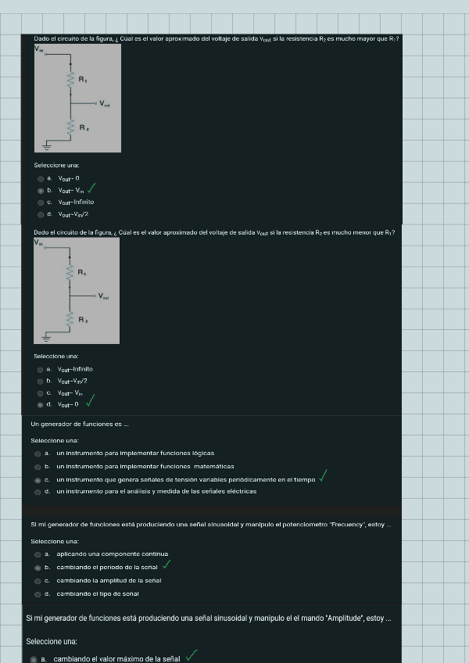
Task: Pick 'cambiando el tipo de señal' radio option
Action: click(x=38, y=594)
